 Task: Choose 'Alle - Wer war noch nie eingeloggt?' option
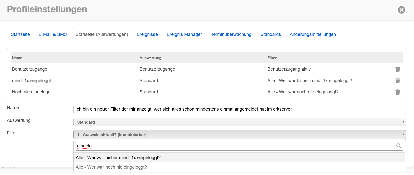coord(111,167)
